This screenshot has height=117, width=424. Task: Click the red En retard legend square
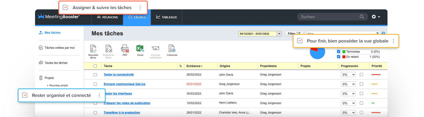(x=344, y=57)
